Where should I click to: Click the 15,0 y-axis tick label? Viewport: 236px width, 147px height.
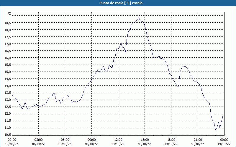(8, 72)
